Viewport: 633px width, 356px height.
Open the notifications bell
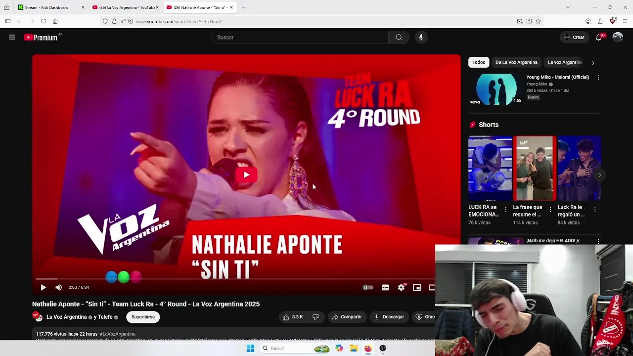pos(599,37)
